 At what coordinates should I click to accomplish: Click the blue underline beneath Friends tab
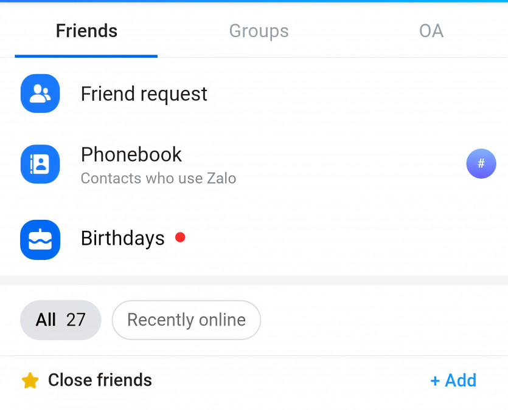pos(86,56)
